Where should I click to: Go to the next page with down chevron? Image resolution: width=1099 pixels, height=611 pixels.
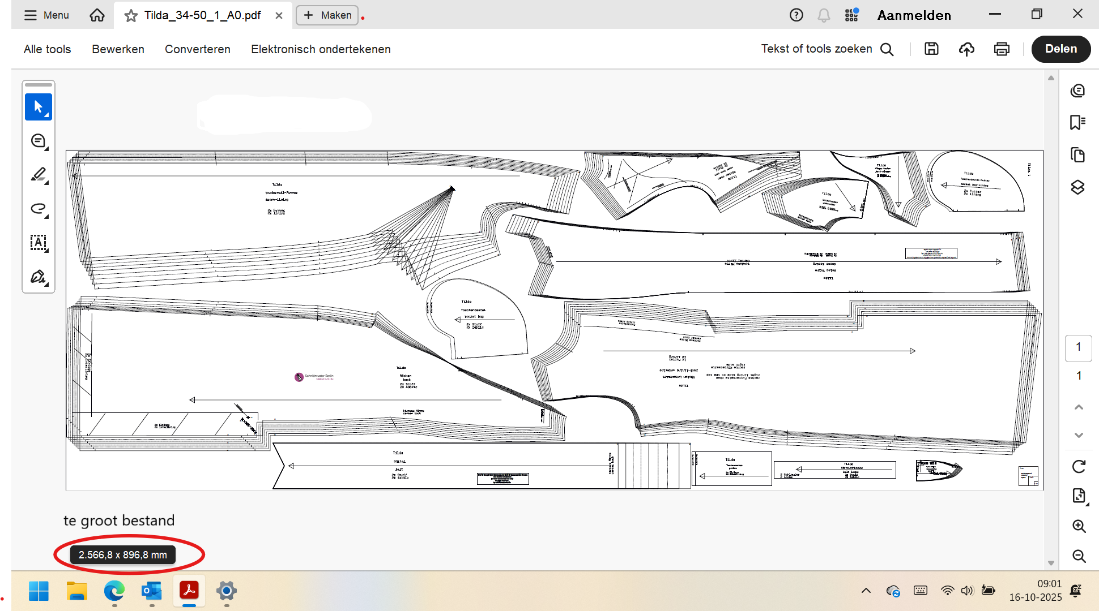(1079, 435)
